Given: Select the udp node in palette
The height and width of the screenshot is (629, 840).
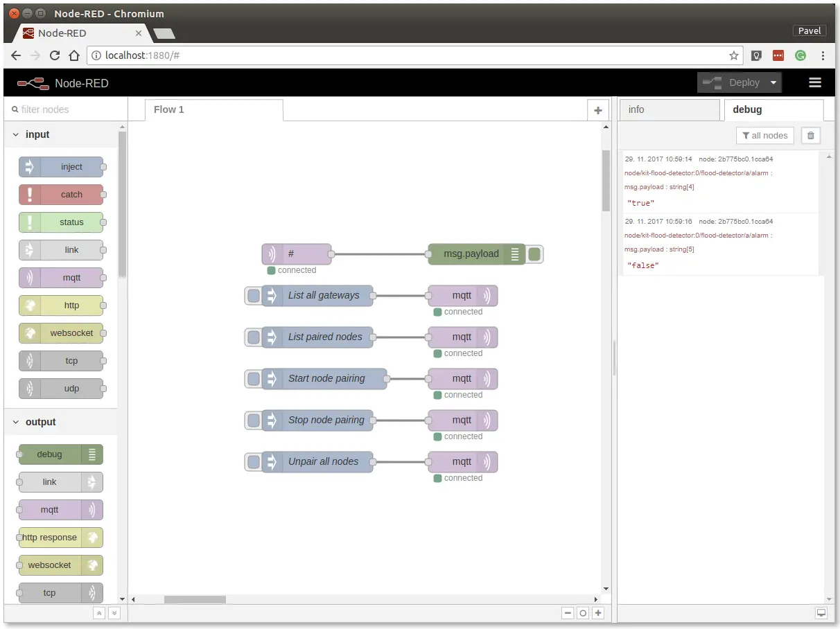Looking at the screenshot, I should coord(61,389).
